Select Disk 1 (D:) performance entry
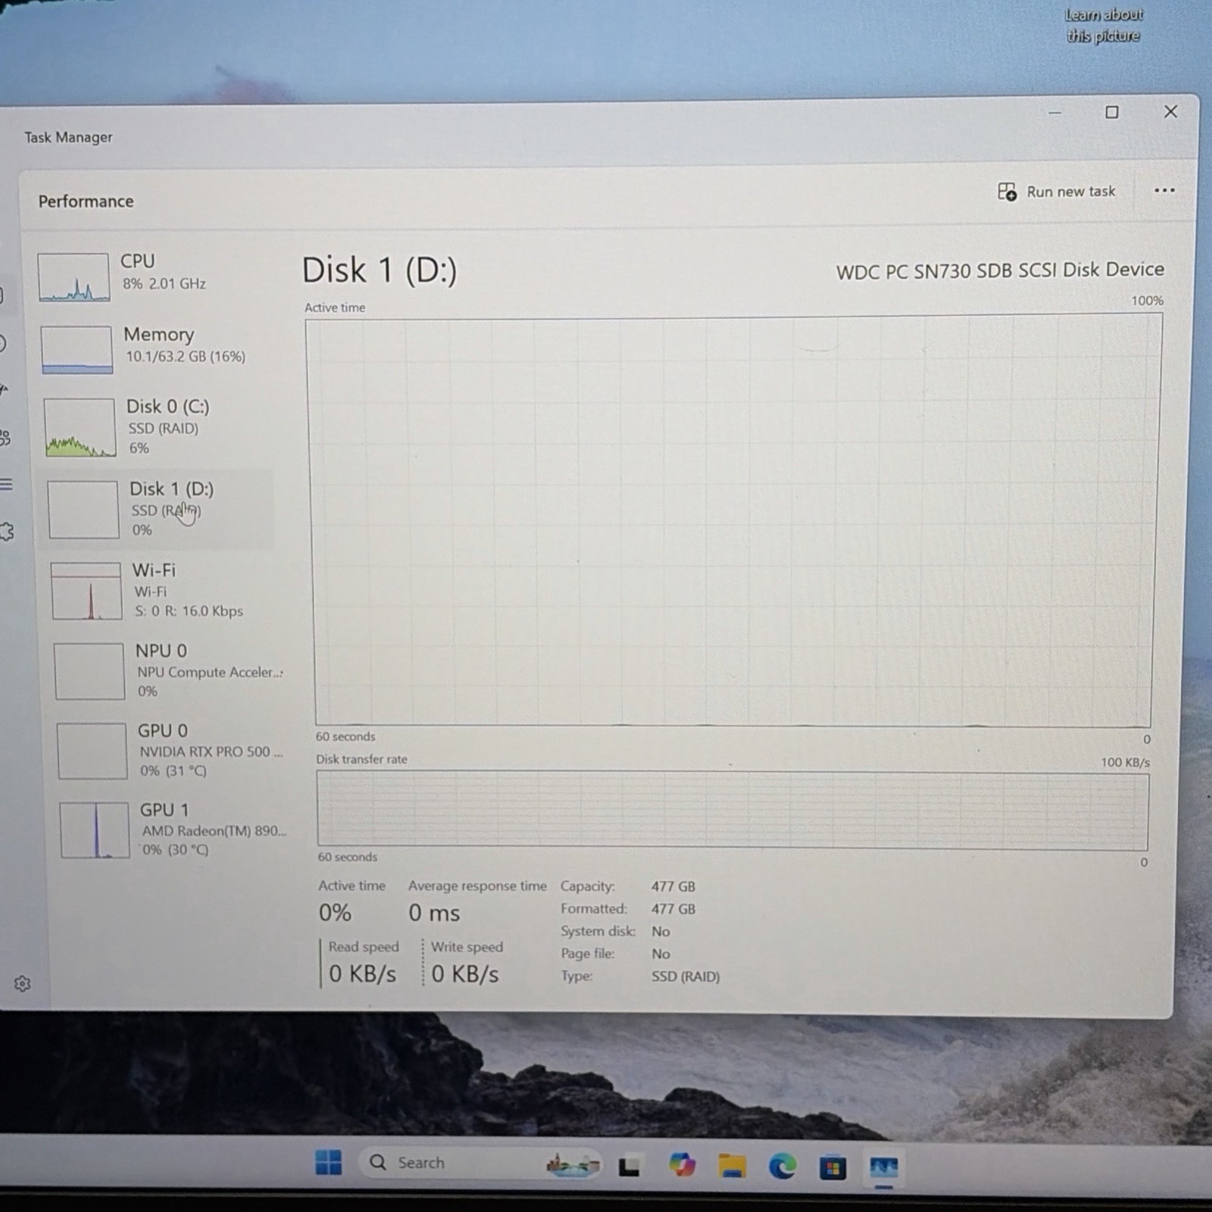The height and width of the screenshot is (1212, 1212). tap(157, 508)
